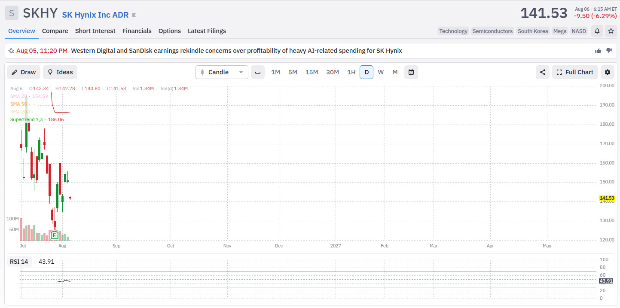Click the Aug 05, 11:20 PM news timestamp

click(42, 51)
